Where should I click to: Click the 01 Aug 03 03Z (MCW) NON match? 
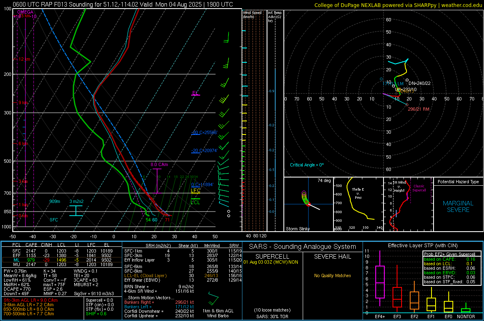click(x=271, y=262)
